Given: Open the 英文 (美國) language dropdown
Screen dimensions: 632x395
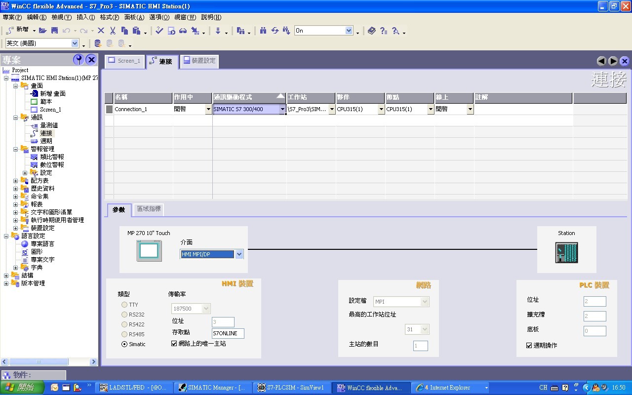Looking at the screenshot, I should pyautogui.click(x=75, y=43).
